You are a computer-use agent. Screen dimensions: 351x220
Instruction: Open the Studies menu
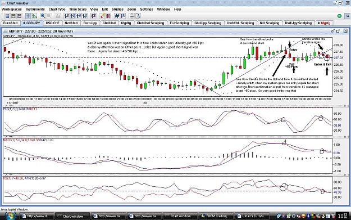click(x=117, y=9)
